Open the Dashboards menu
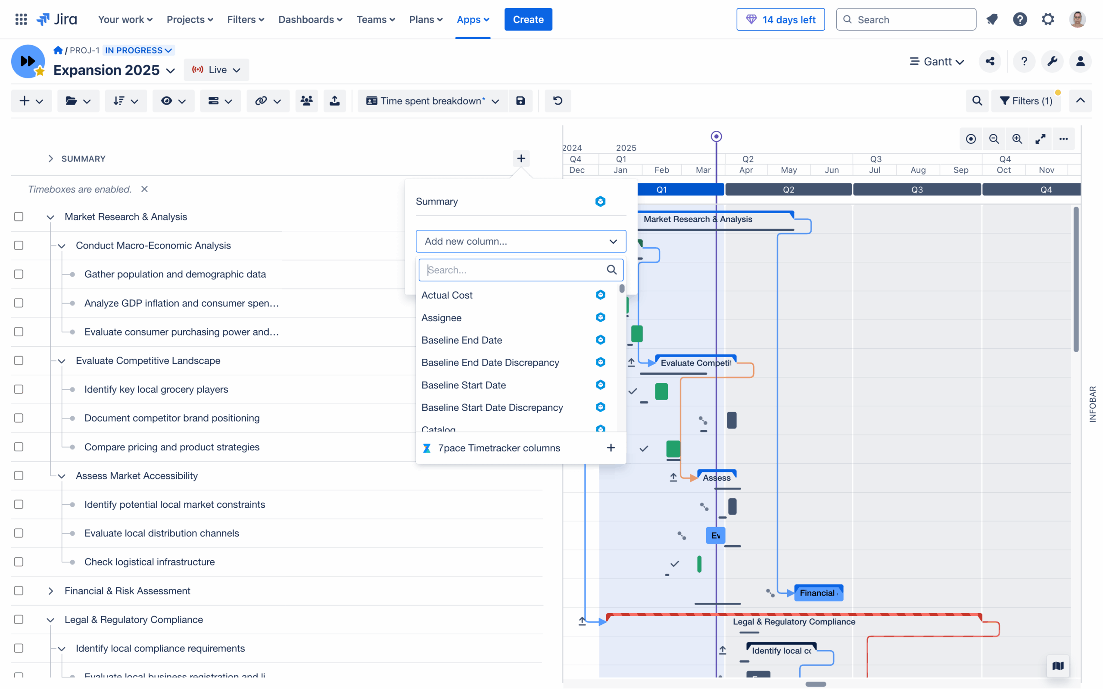This screenshot has height=689, width=1103. coord(310,19)
